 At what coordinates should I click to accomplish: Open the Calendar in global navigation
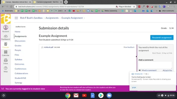[x=6, y=53]
